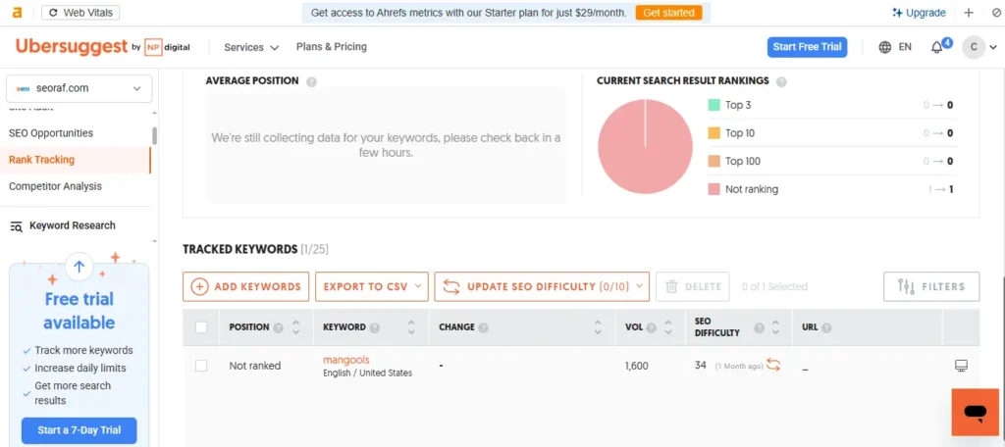
Task: Click the rankings pie chart
Action: (645, 147)
